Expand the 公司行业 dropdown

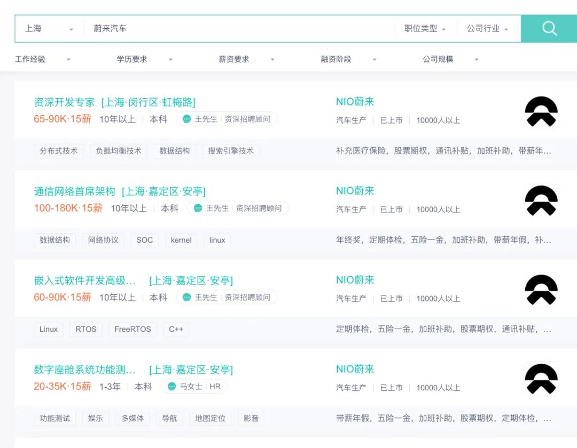click(x=487, y=29)
